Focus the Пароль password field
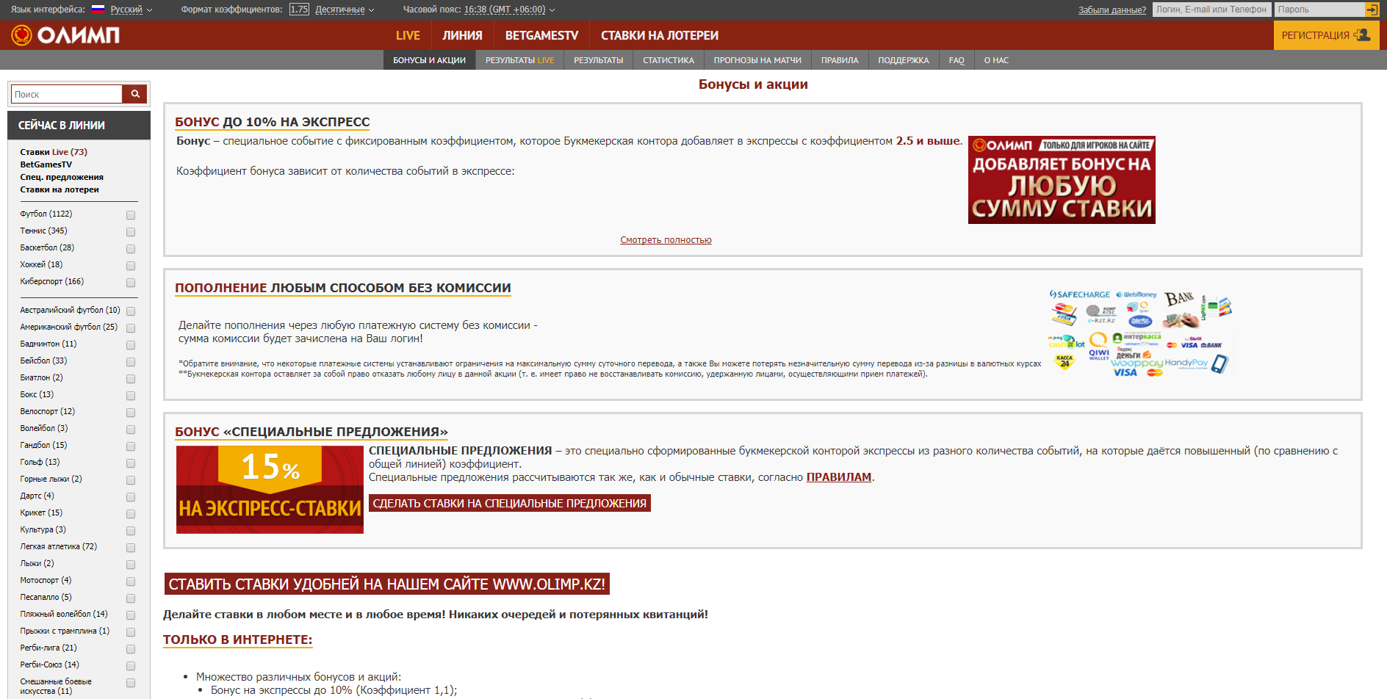 point(1319,10)
